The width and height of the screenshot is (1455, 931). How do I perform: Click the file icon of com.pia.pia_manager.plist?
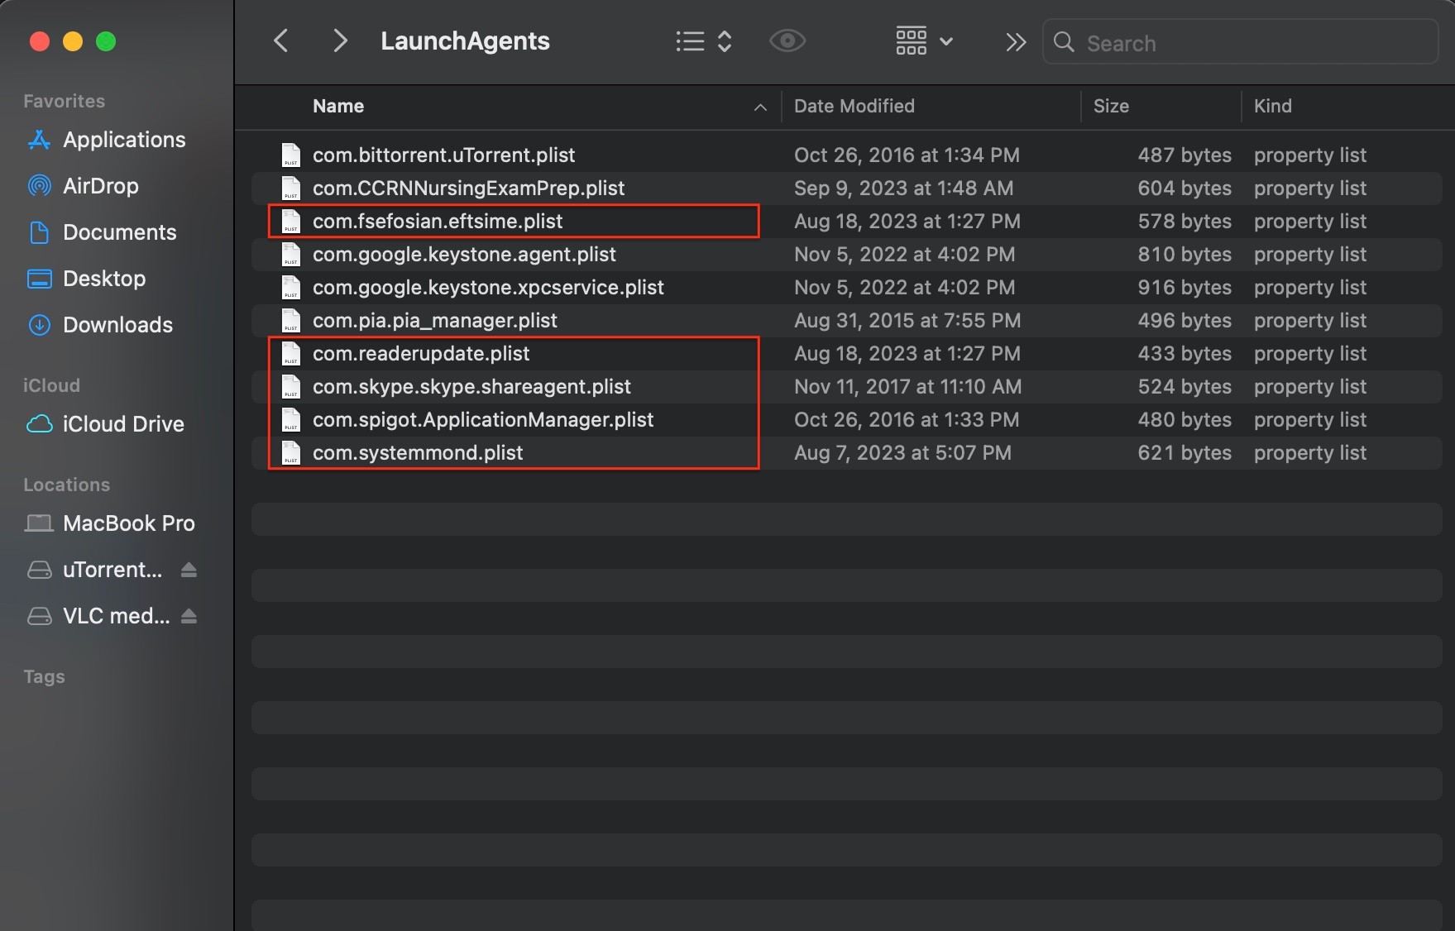[290, 320]
